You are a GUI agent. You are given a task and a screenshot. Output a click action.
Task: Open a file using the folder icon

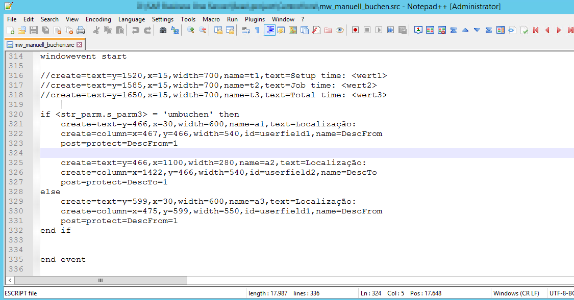tap(22, 31)
